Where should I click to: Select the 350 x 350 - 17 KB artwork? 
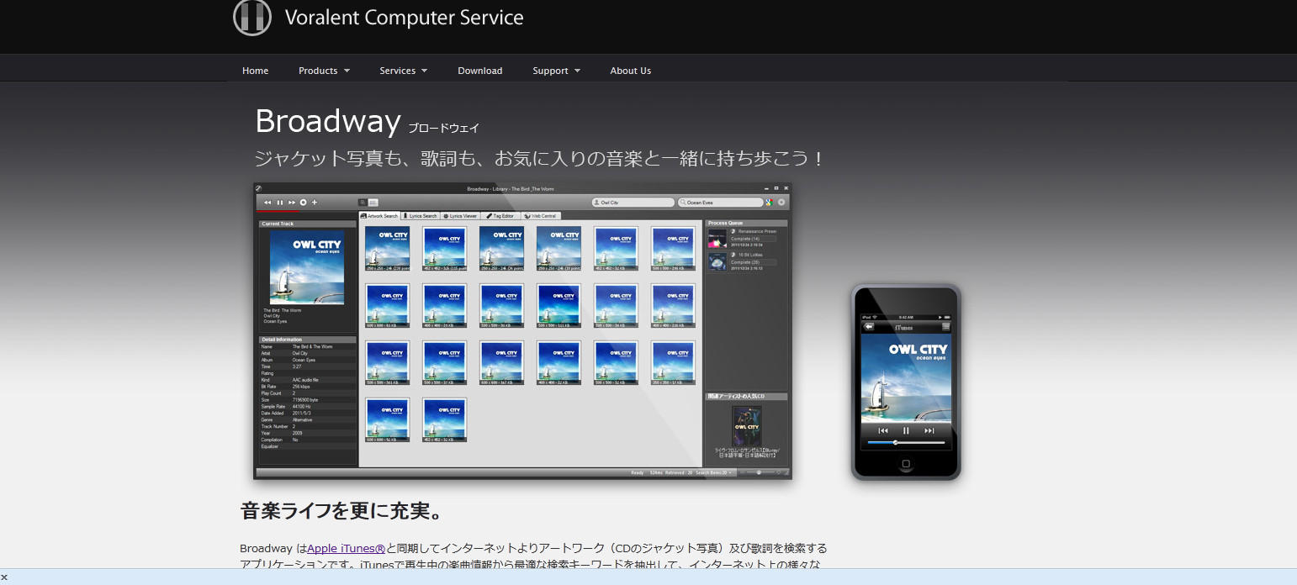click(675, 363)
